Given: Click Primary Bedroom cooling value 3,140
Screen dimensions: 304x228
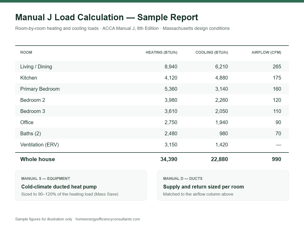Looking at the screenshot, I should pyautogui.click(x=222, y=89).
